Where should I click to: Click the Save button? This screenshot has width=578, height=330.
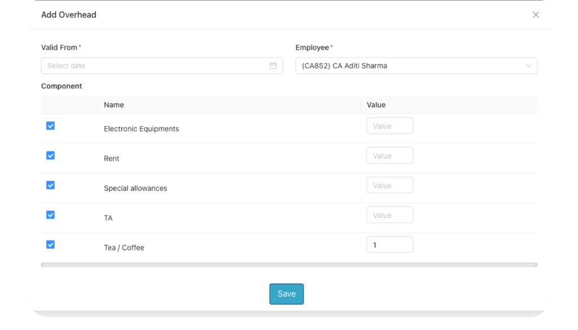[x=286, y=293]
